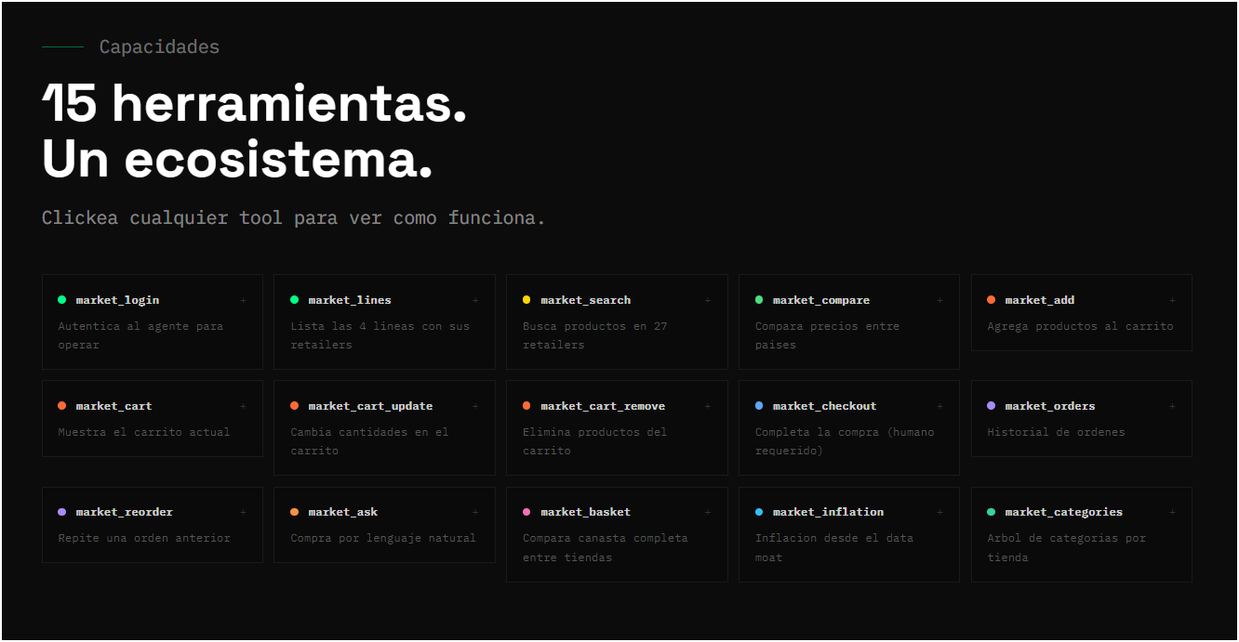
Task: Select the market_reorder tool title
Action: (x=125, y=512)
